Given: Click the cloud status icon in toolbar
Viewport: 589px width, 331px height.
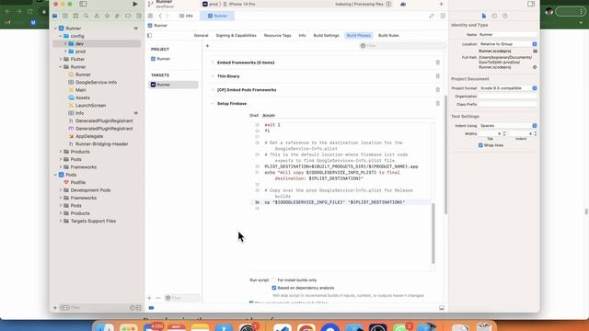Looking at the screenshot, I should [x=403, y=4].
